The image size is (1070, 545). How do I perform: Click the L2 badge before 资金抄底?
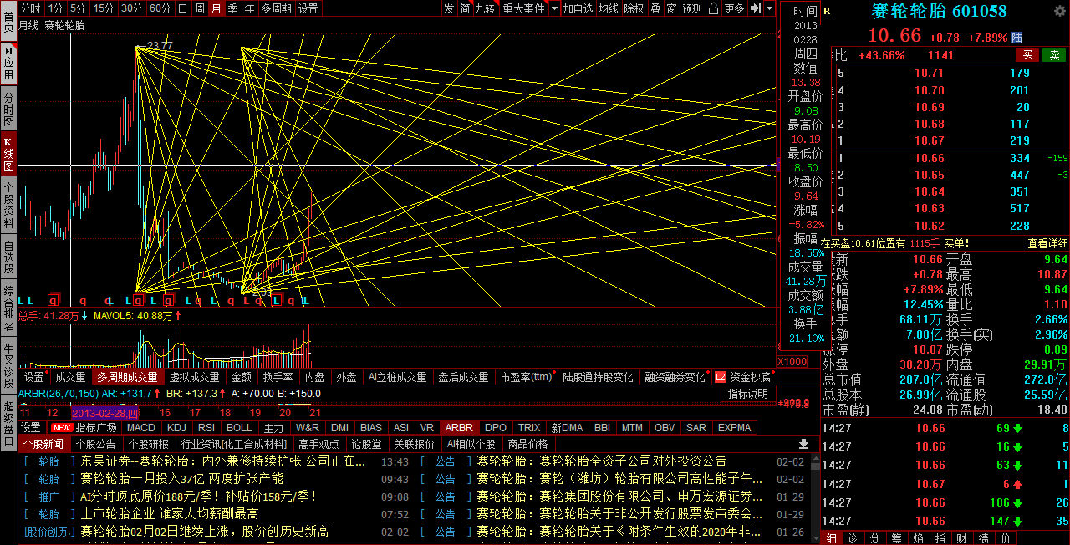(x=721, y=377)
